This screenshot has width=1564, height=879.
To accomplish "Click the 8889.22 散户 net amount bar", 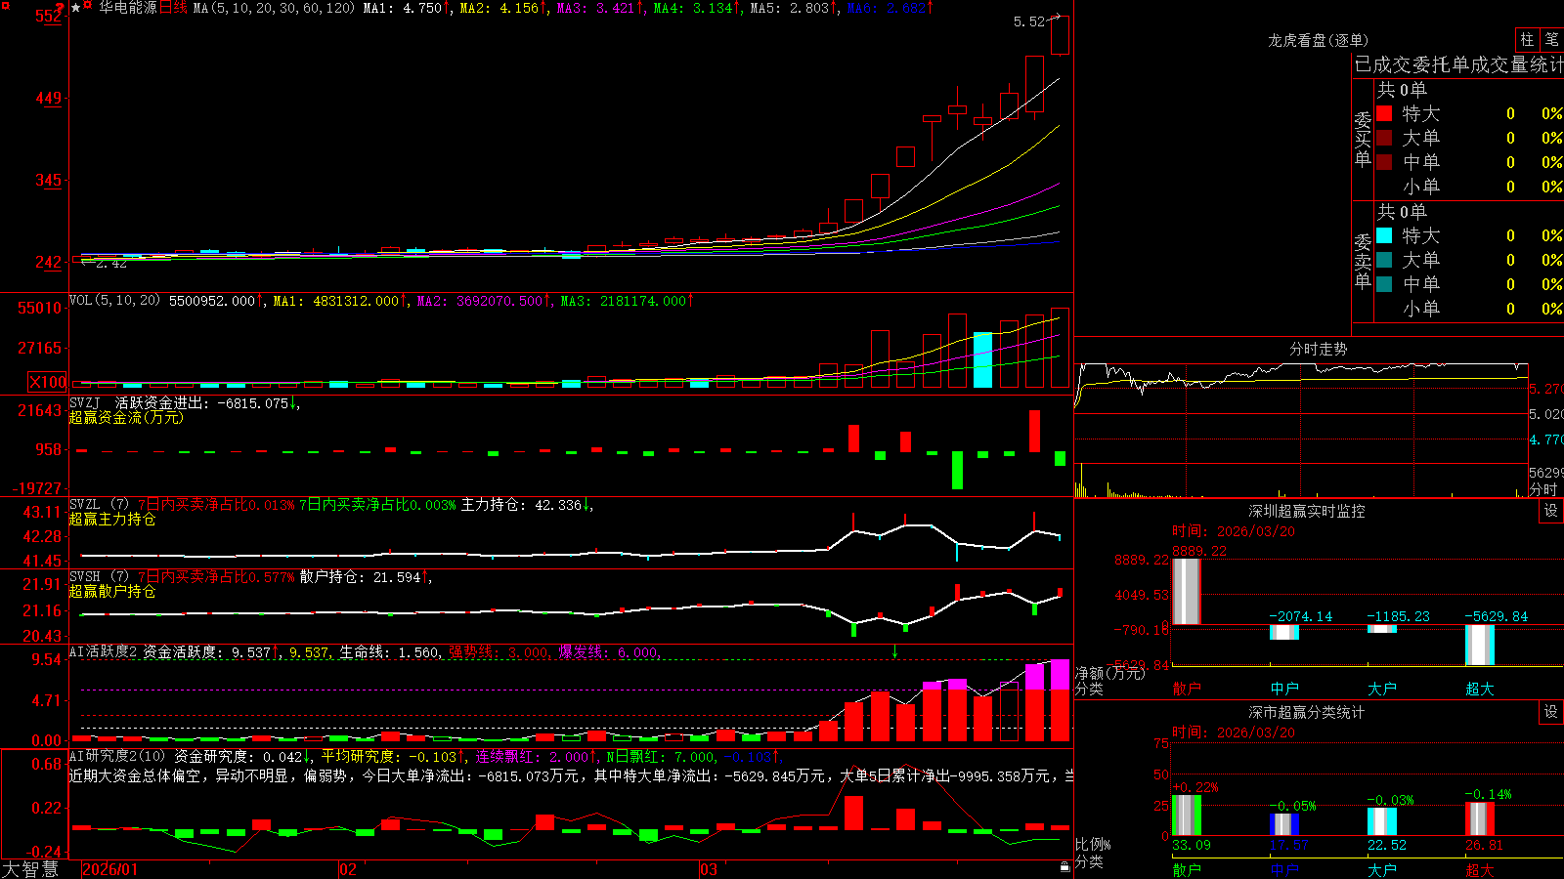I will coord(1187,591).
